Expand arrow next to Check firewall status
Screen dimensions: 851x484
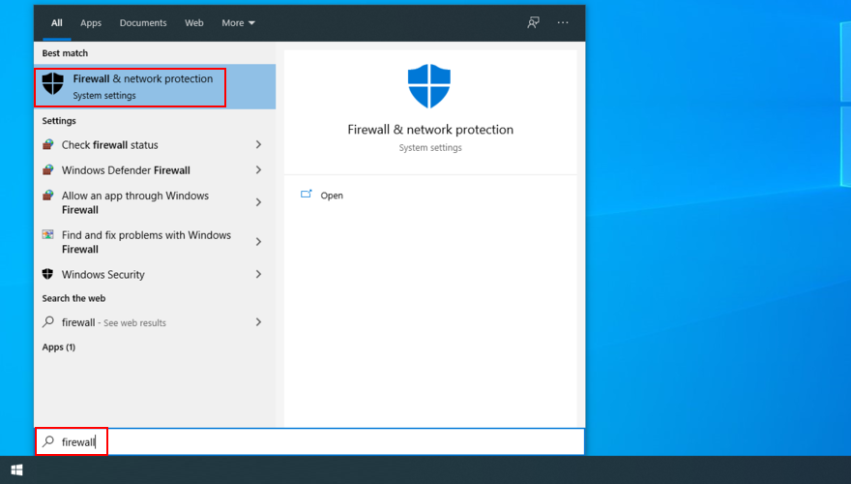[x=258, y=145]
